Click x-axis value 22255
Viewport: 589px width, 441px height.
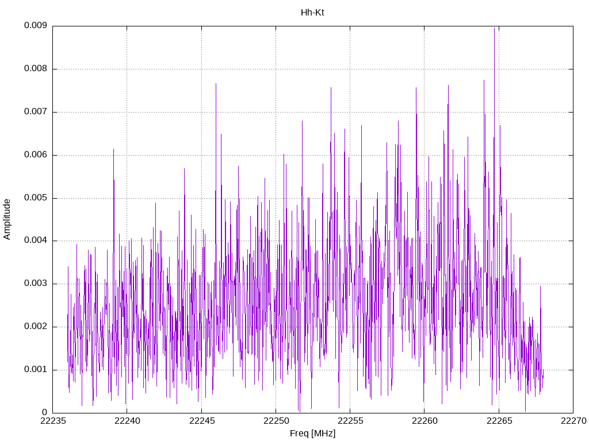point(350,421)
